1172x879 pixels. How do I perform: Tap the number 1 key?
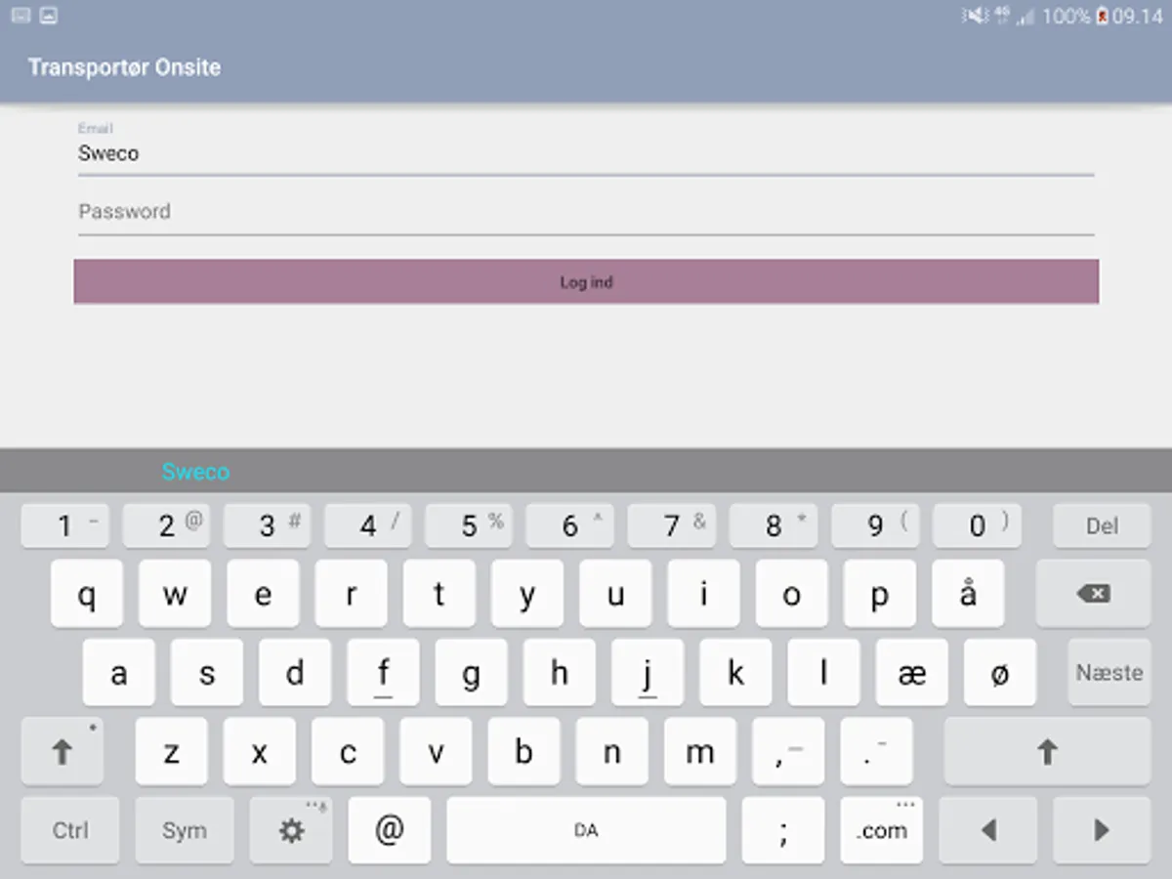pos(64,525)
